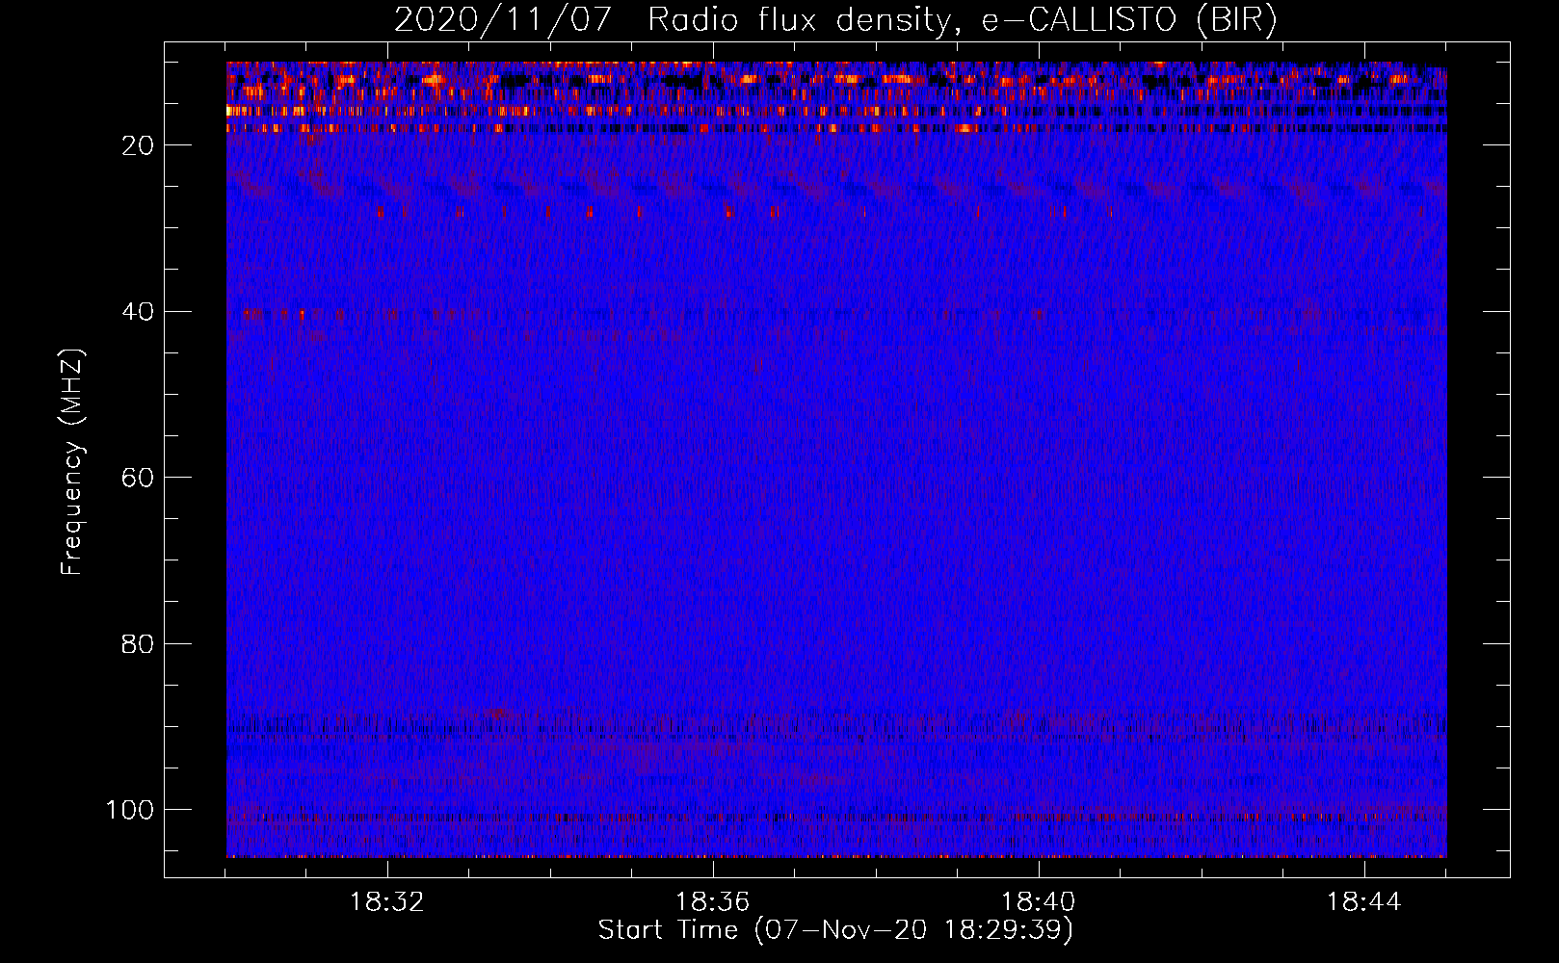
Task: Click the frequency tick label 20
Action: [x=138, y=145]
